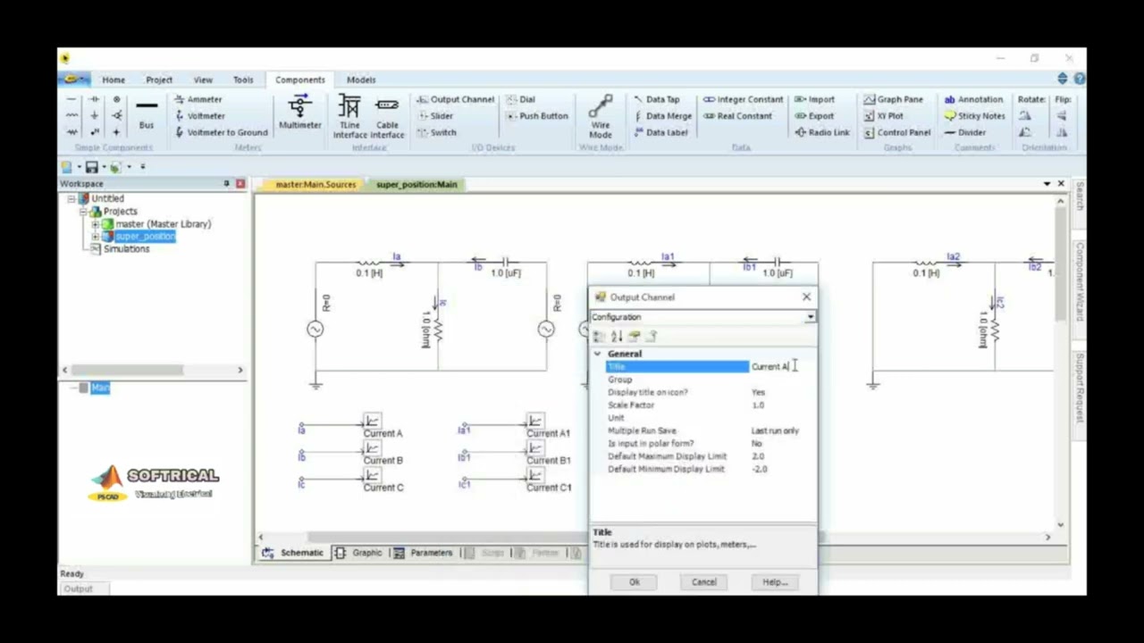Select Default Maximum Display Limit row
The width and height of the screenshot is (1144, 643).
[711, 456]
